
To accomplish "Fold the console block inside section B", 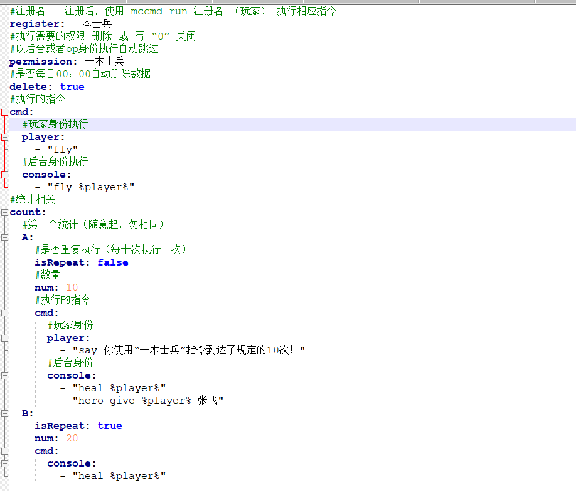I will (x=4, y=463).
